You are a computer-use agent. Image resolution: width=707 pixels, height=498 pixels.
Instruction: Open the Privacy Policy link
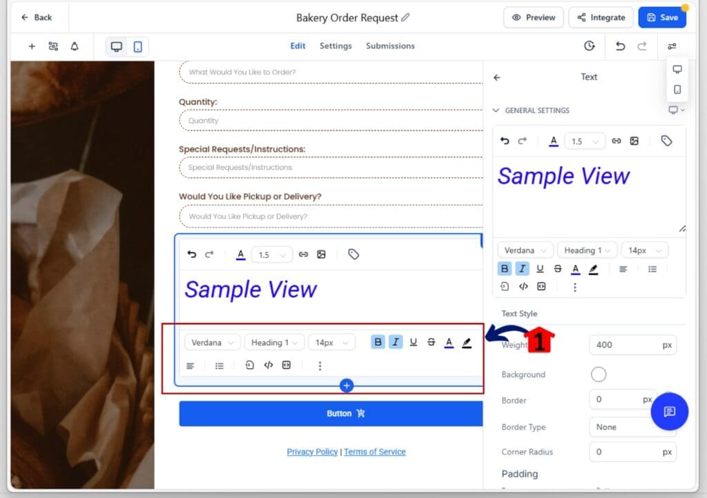coord(312,452)
